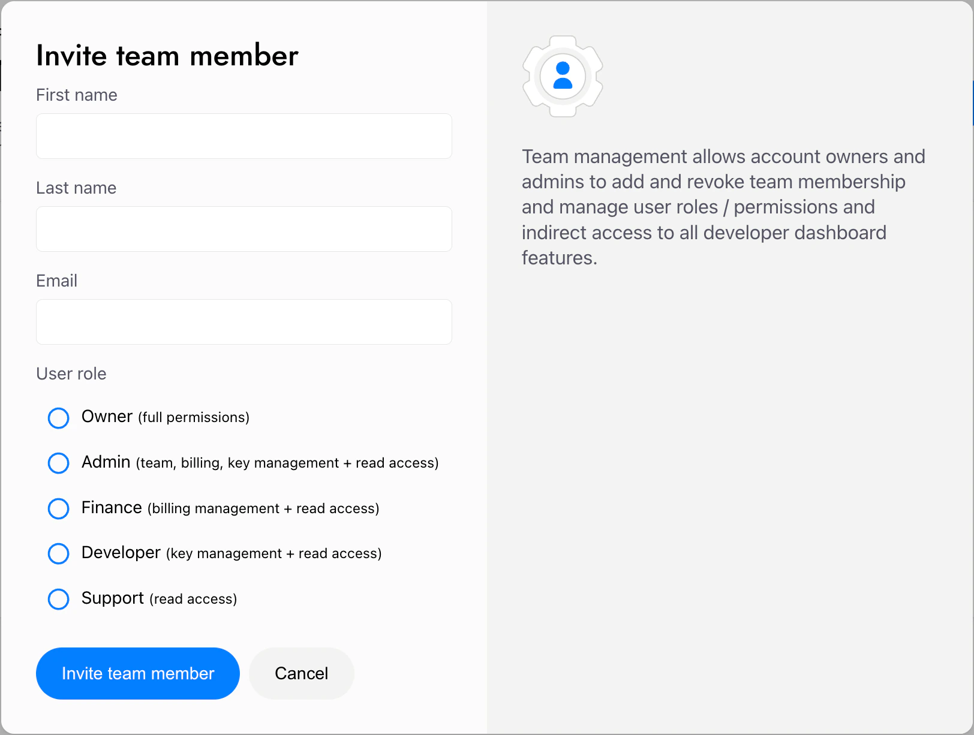The image size is (974, 735).
Task: Click the 'Invite team member' heading
Action: coord(167,56)
